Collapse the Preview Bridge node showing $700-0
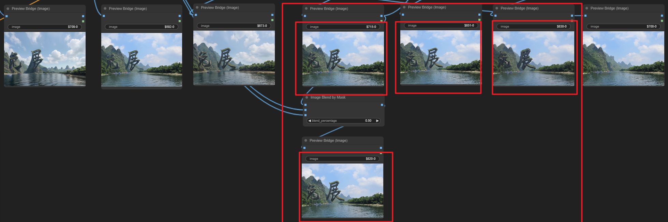The width and height of the screenshot is (668, 222). coord(587,8)
